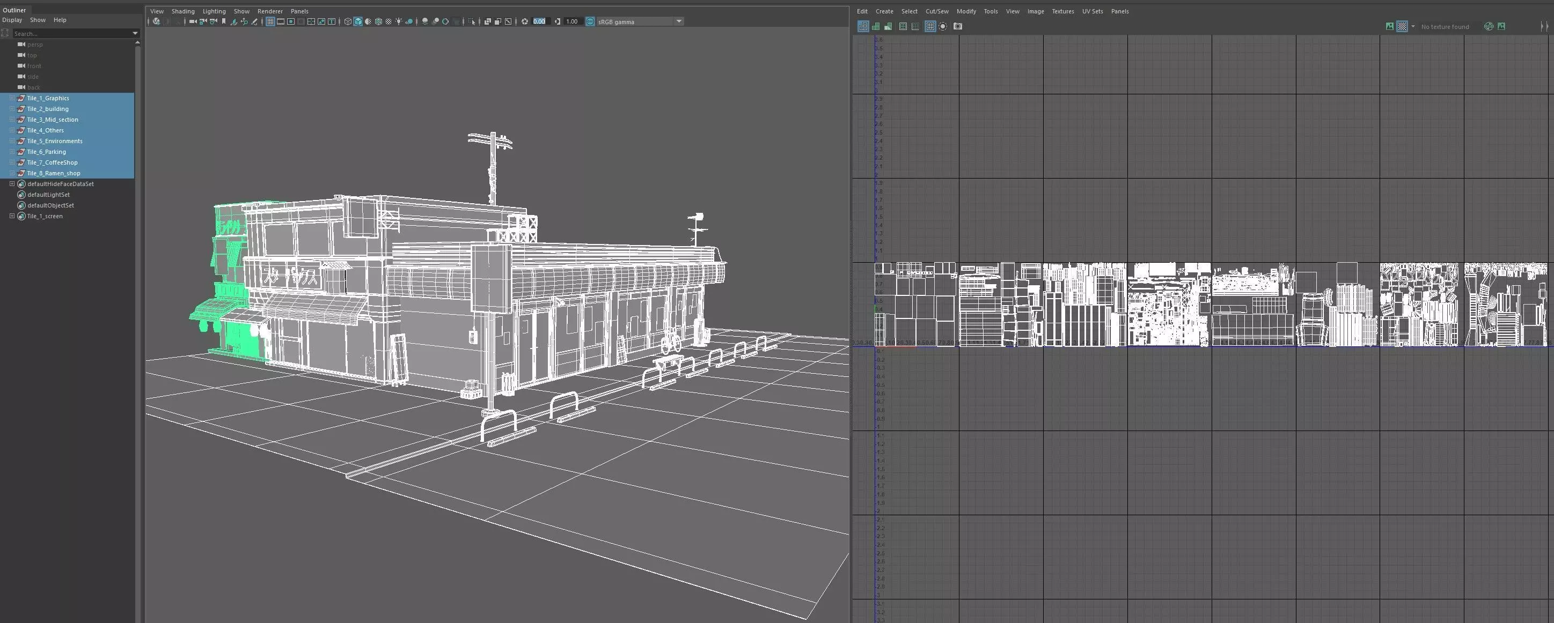Viewport: 1554px width, 623px height.
Task: Select the persp camera in Outliner
Action: tap(35, 44)
